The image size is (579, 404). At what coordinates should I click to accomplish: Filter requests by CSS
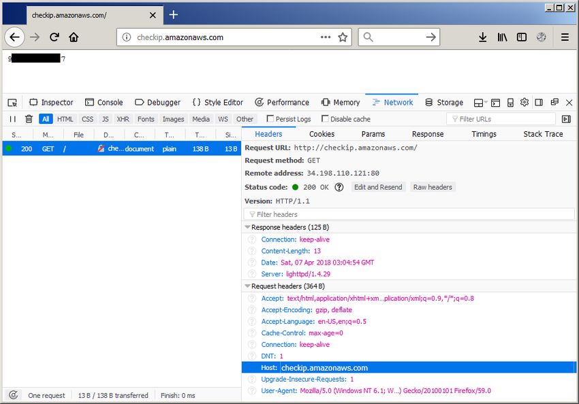(87, 119)
